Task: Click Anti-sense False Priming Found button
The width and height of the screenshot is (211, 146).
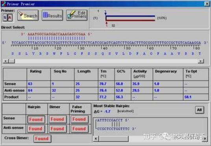Action: coord(80,129)
